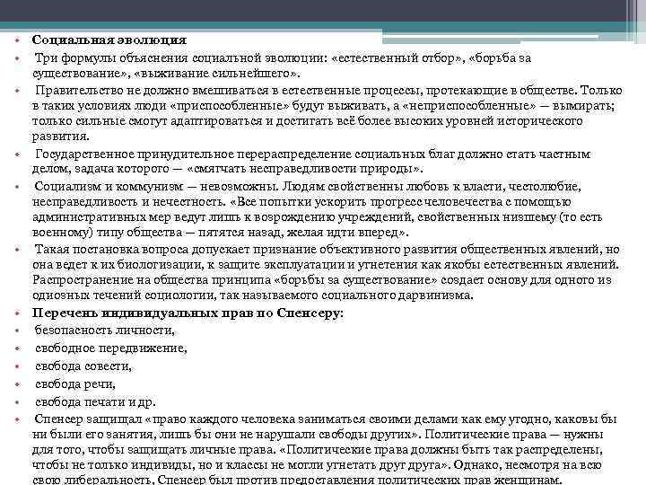This screenshot has height=485, width=646.
Task: Click the line 'административных мер ведут лишь'
Action: (318, 216)
